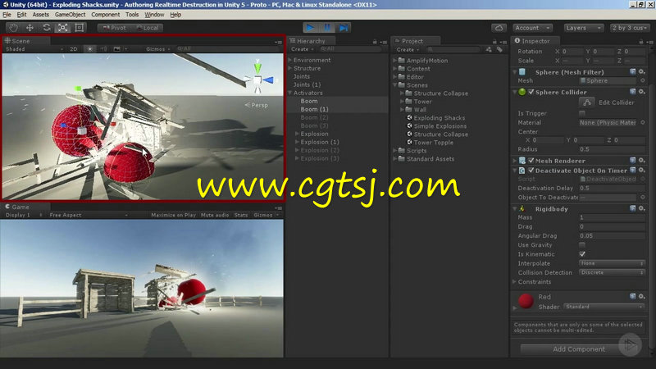656x369 pixels.
Task: Click Project search by label icon
Action: 499,49
